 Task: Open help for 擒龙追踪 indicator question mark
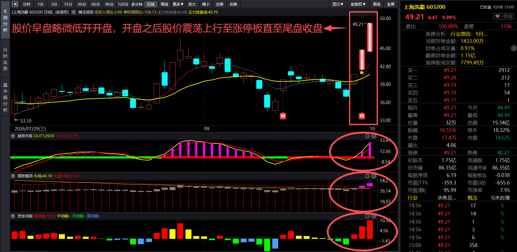coord(74,12)
